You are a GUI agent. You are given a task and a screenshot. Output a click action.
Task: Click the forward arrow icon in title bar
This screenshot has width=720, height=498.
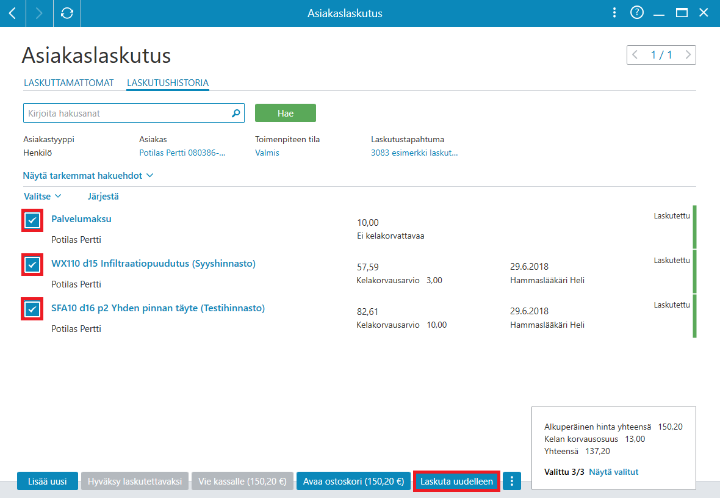tap(39, 13)
